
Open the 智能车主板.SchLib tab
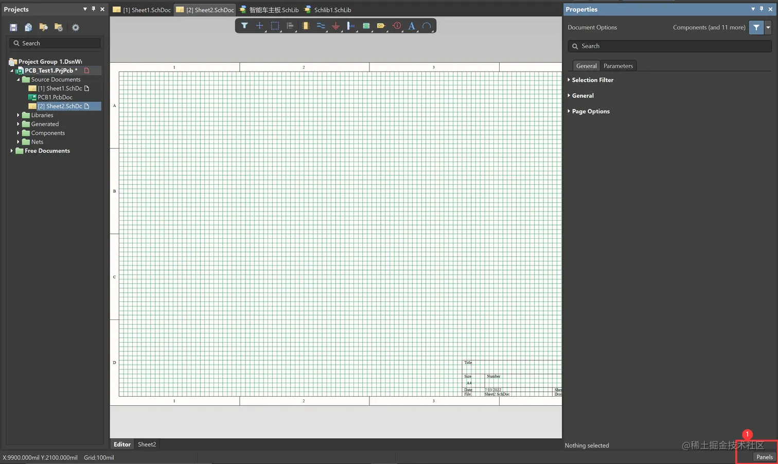(x=269, y=10)
